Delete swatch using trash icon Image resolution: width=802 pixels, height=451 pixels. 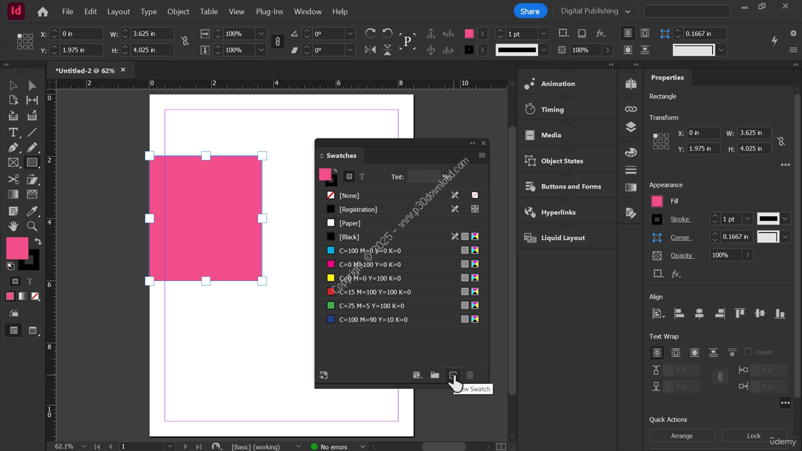pos(470,375)
